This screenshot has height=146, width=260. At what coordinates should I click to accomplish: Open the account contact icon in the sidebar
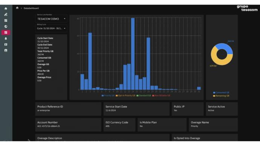[6, 50]
